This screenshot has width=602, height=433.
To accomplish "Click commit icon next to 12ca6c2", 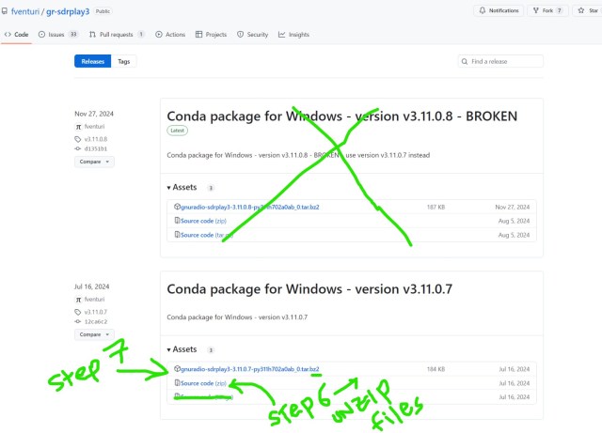I will [x=78, y=321].
